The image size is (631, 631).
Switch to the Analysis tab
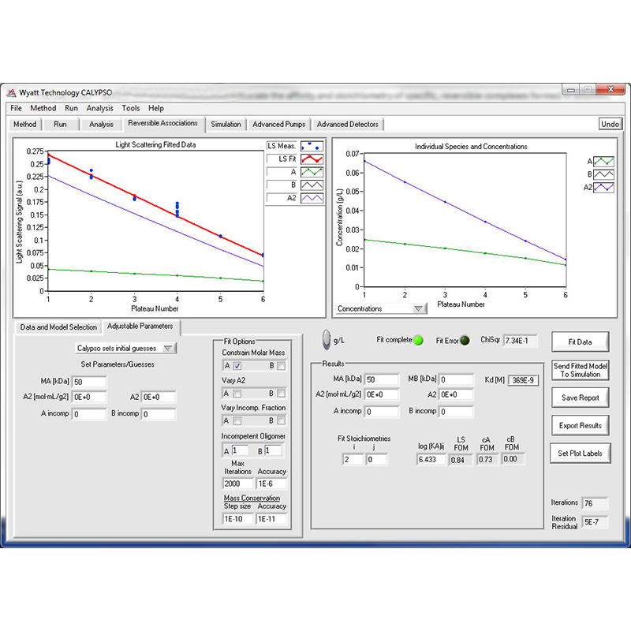(x=102, y=125)
